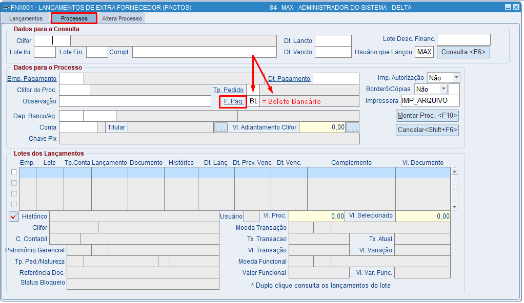
Task: Click the Consulta <F6> button
Action: pyautogui.click(x=463, y=52)
